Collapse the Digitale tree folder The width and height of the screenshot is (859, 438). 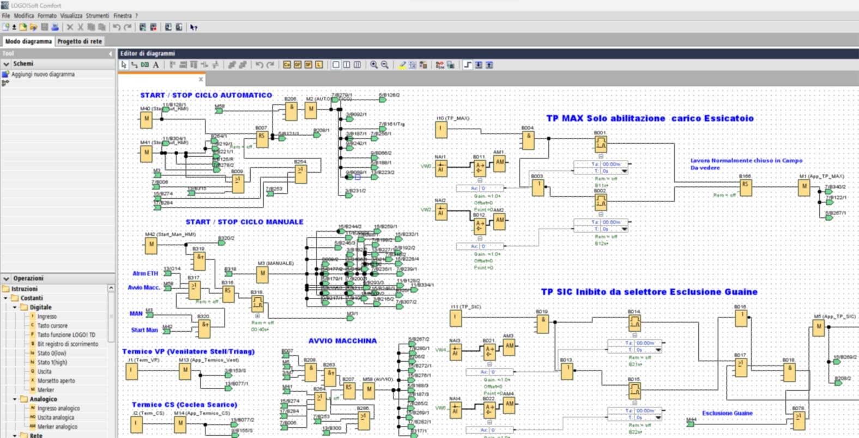15,307
